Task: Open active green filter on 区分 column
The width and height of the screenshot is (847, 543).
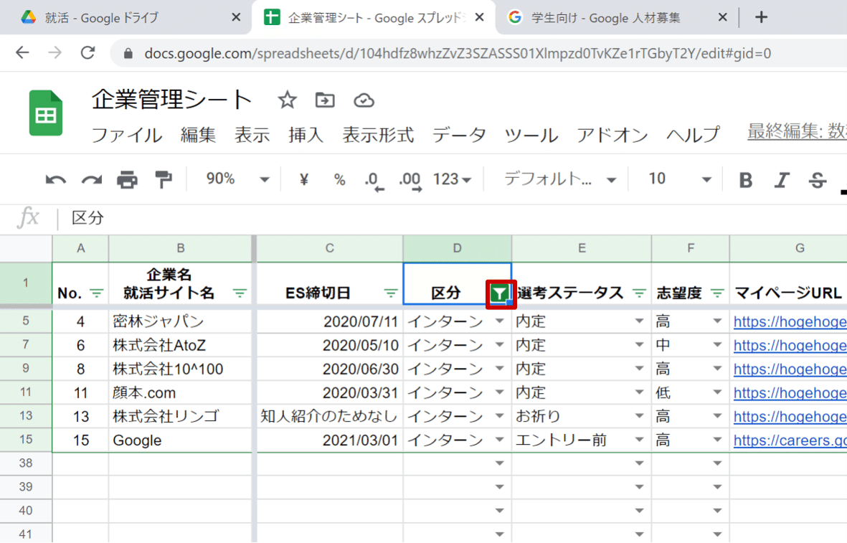Action: (500, 294)
